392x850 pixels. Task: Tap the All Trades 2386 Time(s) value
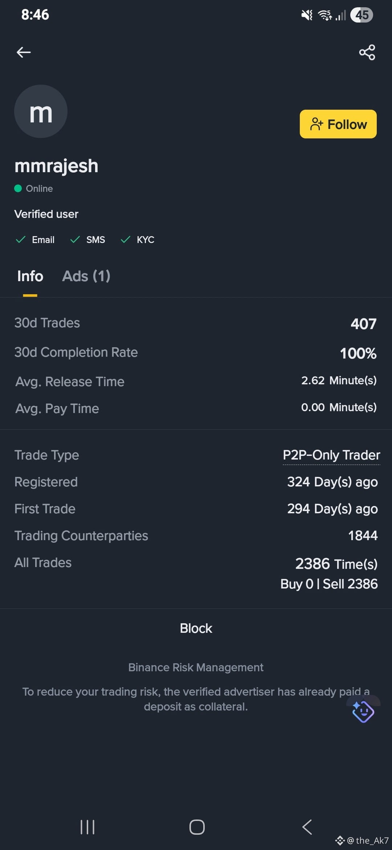point(336,564)
